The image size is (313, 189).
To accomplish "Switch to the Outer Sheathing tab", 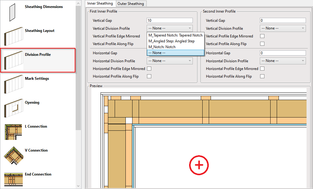I will click(131, 3).
